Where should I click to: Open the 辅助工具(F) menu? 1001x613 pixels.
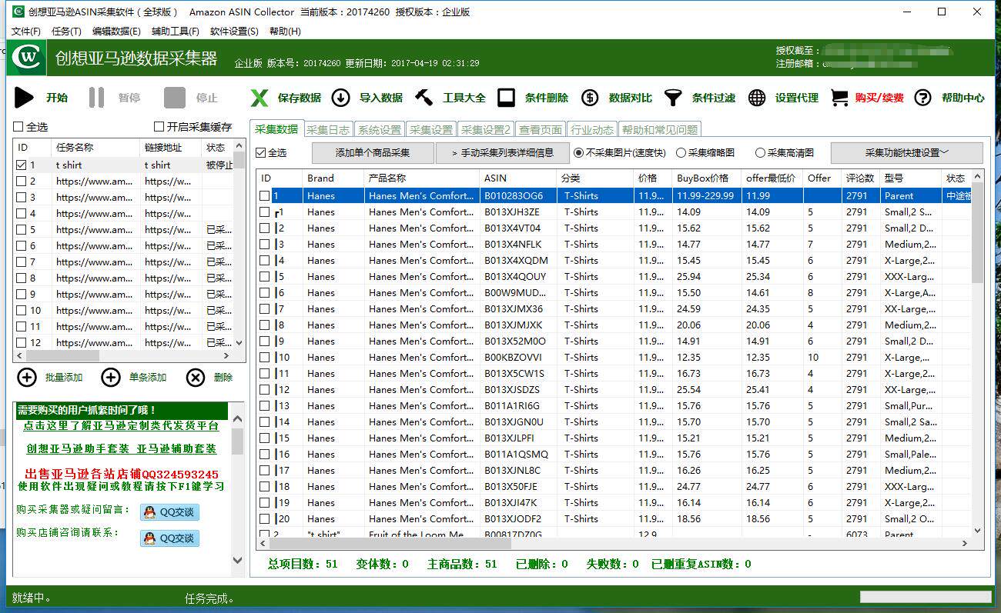click(176, 32)
